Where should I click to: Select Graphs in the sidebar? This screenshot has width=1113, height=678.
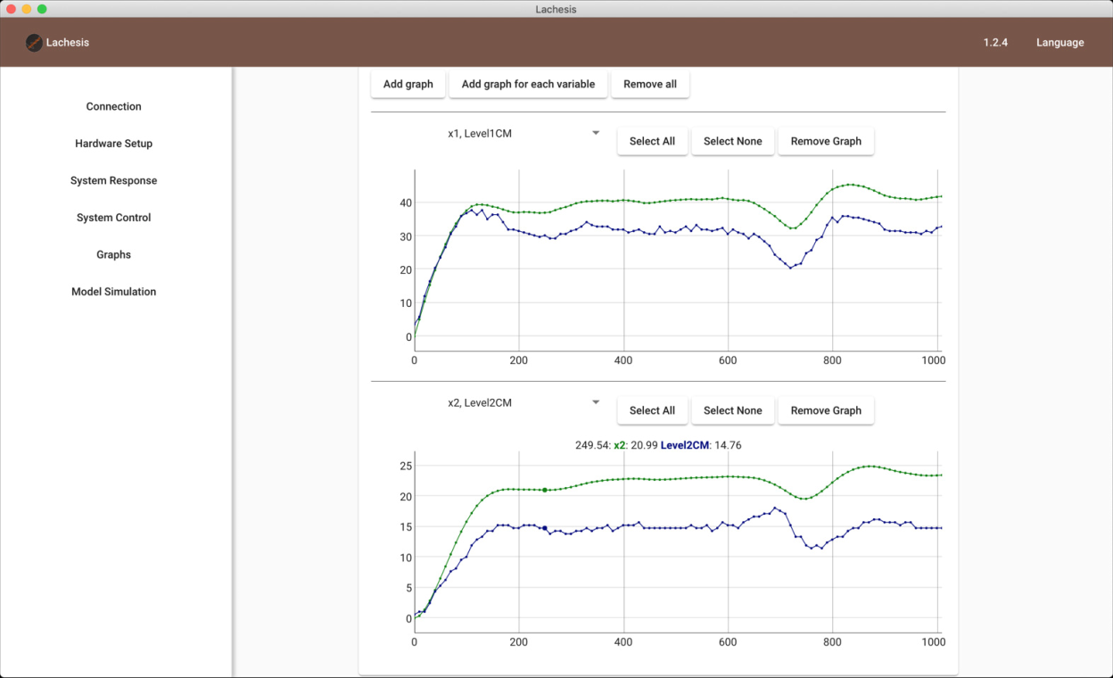(x=113, y=254)
